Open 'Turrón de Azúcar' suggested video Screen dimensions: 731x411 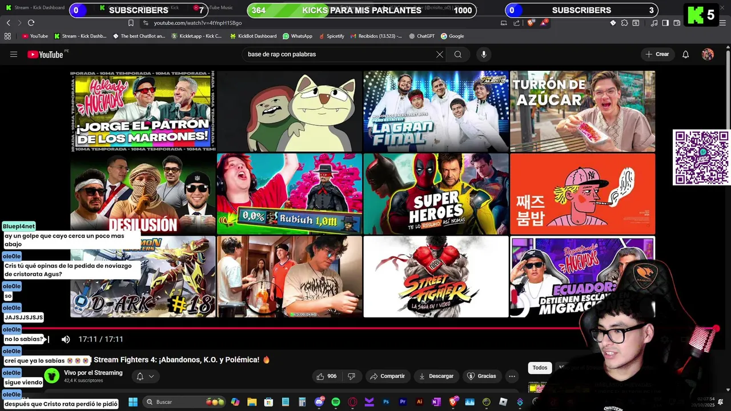(x=583, y=111)
